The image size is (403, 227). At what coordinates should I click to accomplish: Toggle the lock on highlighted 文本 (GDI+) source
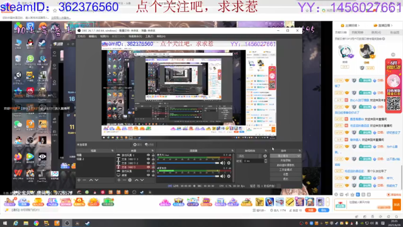pyautogui.click(x=153, y=167)
